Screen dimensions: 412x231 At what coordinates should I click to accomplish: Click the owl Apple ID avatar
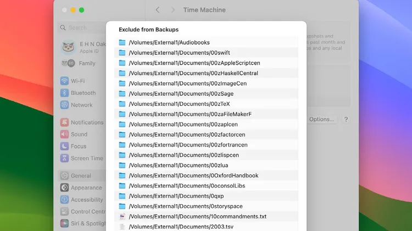point(68,47)
